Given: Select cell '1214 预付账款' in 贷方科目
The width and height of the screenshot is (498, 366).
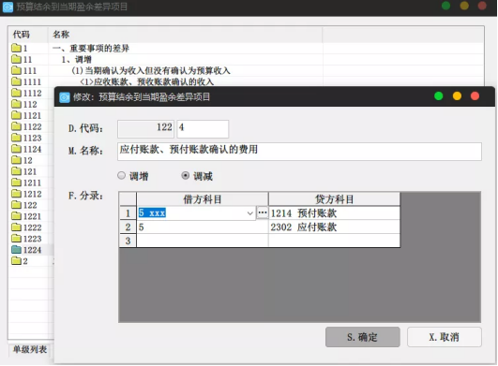Looking at the screenshot, I should (x=334, y=213).
